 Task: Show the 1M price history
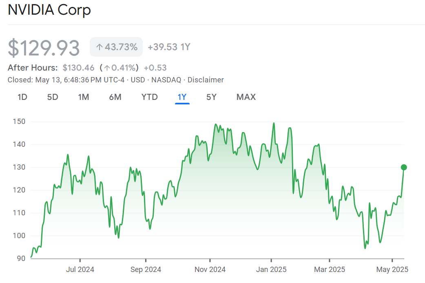pyautogui.click(x=84, y=97)
